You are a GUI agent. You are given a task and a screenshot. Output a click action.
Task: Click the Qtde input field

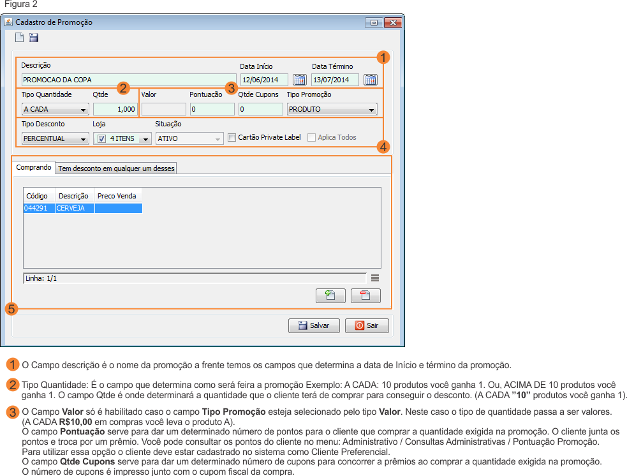point(115,109)
